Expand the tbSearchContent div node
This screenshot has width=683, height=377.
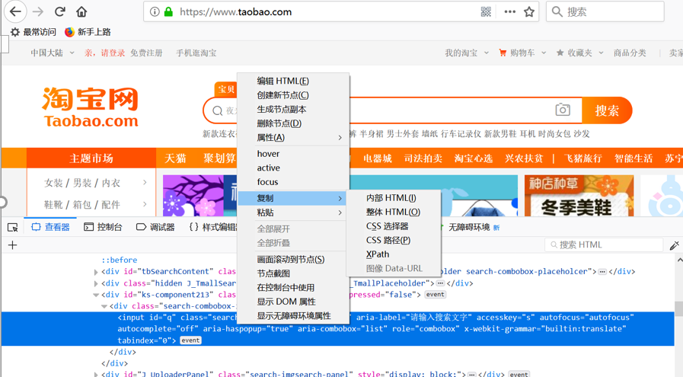coord(96,272)
